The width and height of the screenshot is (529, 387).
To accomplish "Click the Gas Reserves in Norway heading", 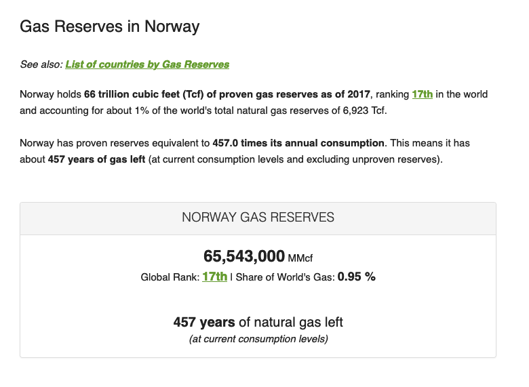I will [110, 26].
